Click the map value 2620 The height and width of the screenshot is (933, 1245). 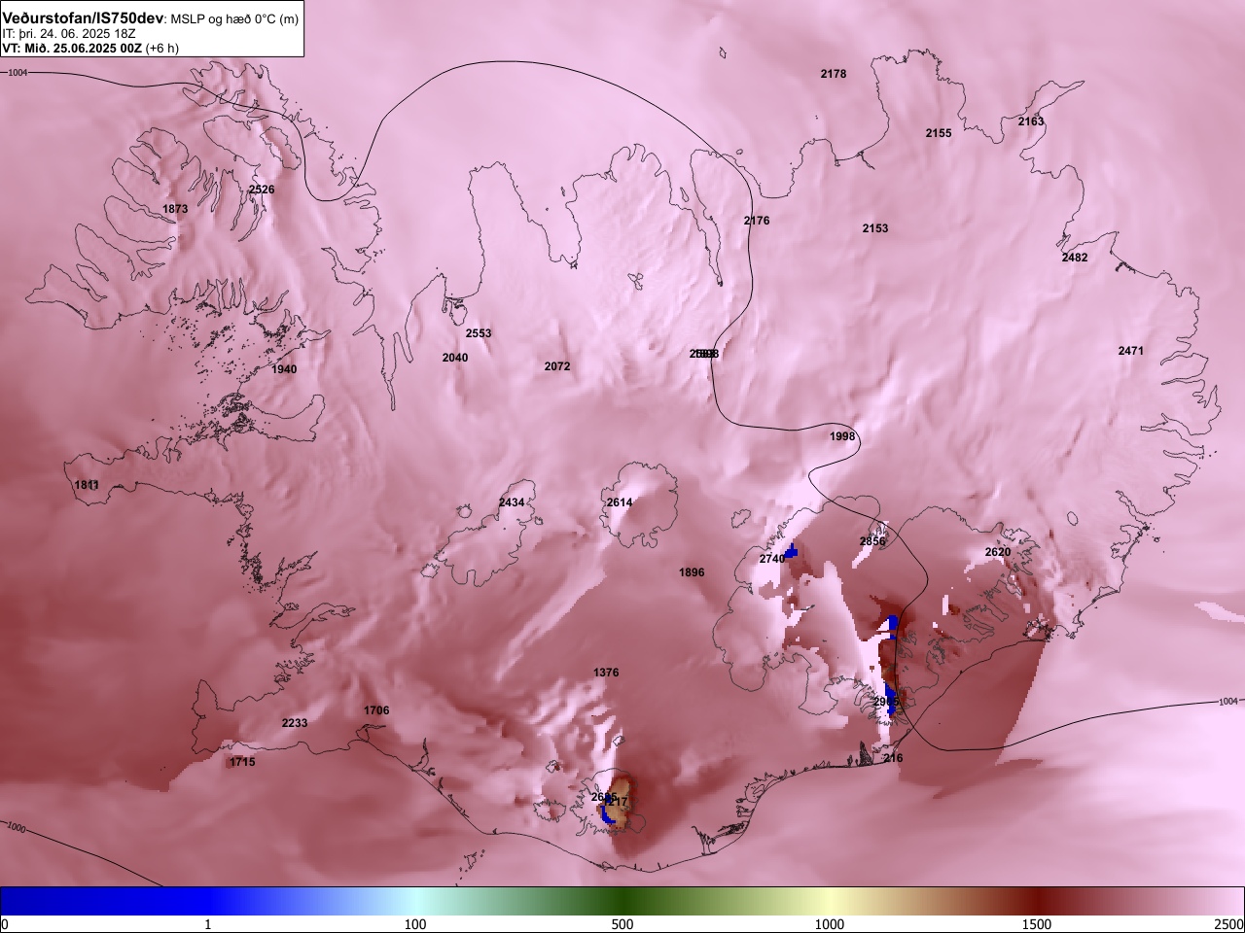pos(998,552)
